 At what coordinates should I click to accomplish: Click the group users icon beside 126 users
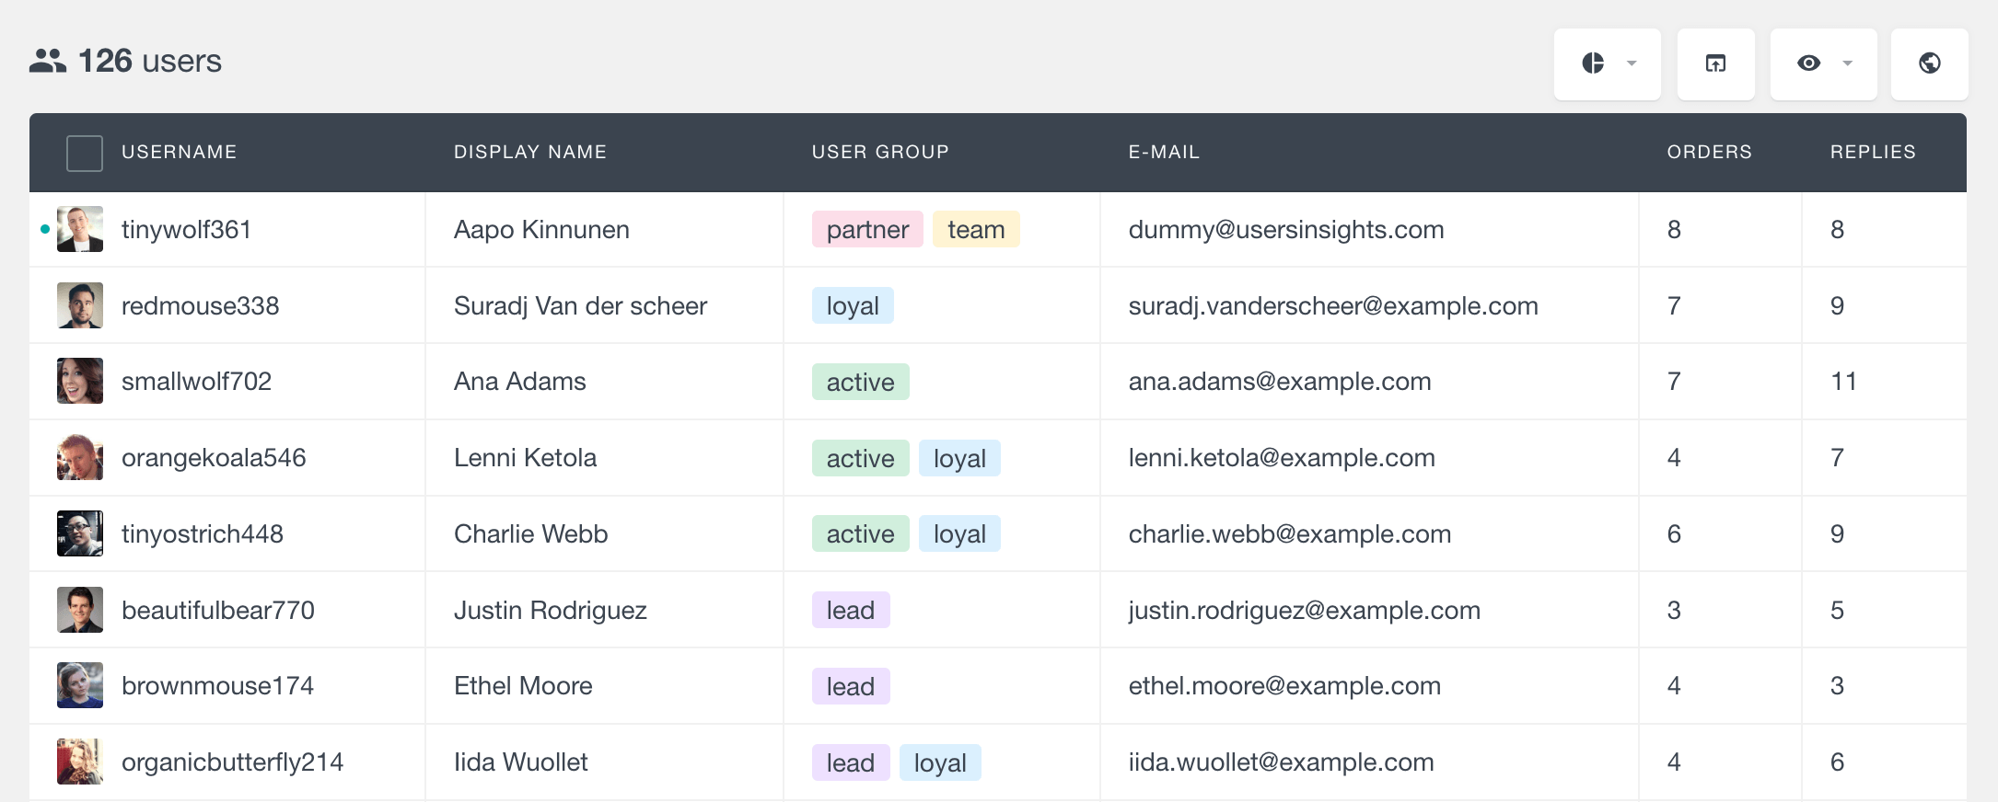pyautogui.click(x=48, y=61)
